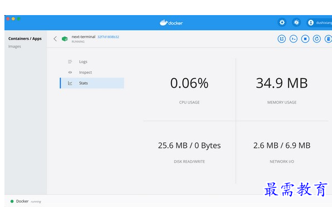Screen dimensions: 332x207
Task: Click the green Docker running status dot
Action: coord(12,201)
